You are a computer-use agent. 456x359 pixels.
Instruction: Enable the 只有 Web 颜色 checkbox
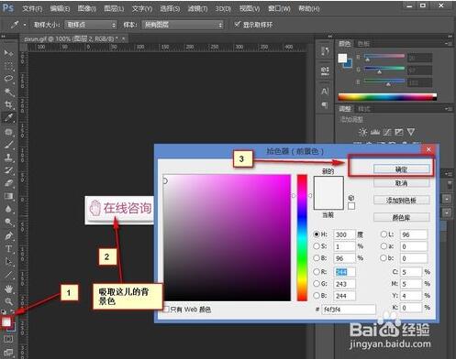point(166,309)
